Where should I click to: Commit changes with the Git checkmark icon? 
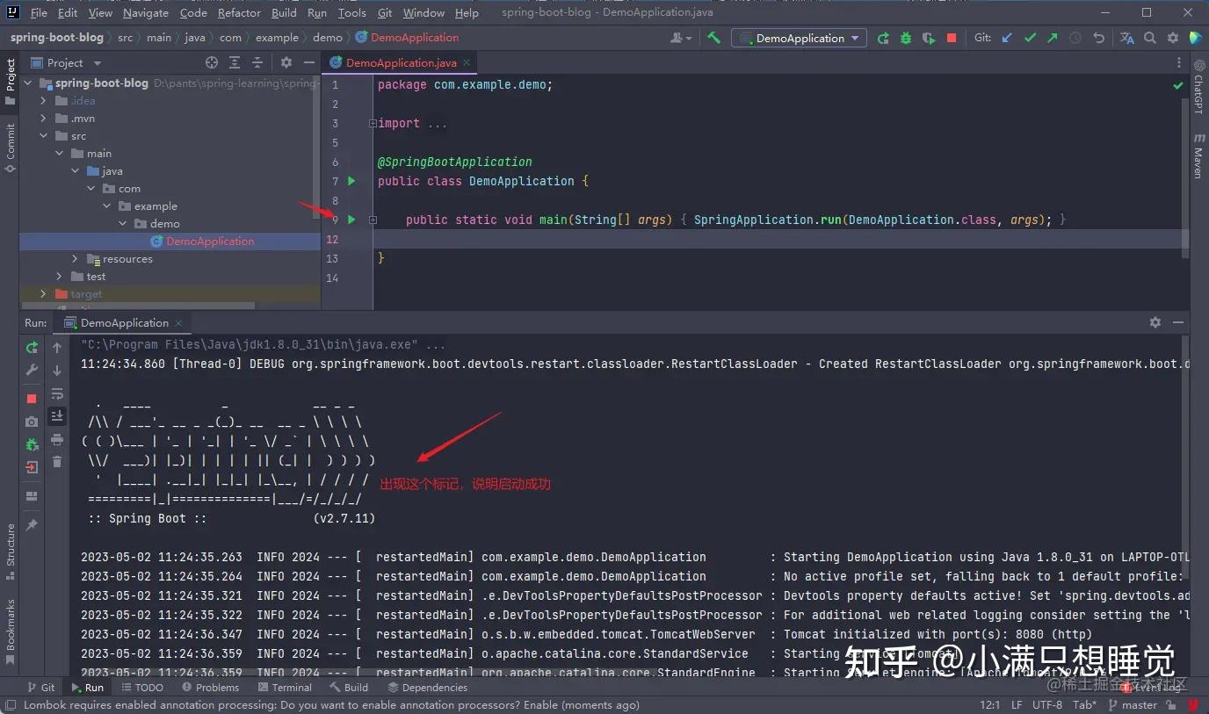[x=1030, y=38]
